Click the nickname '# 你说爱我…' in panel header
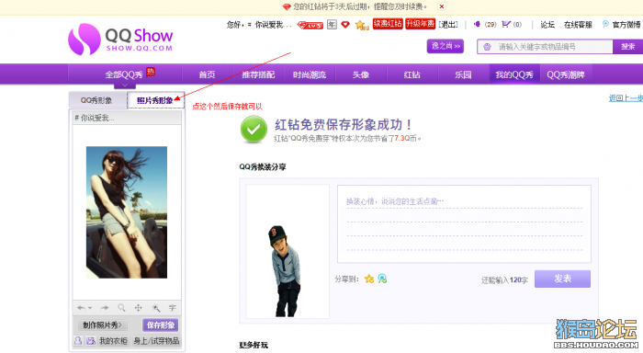 tap(95, 119)
